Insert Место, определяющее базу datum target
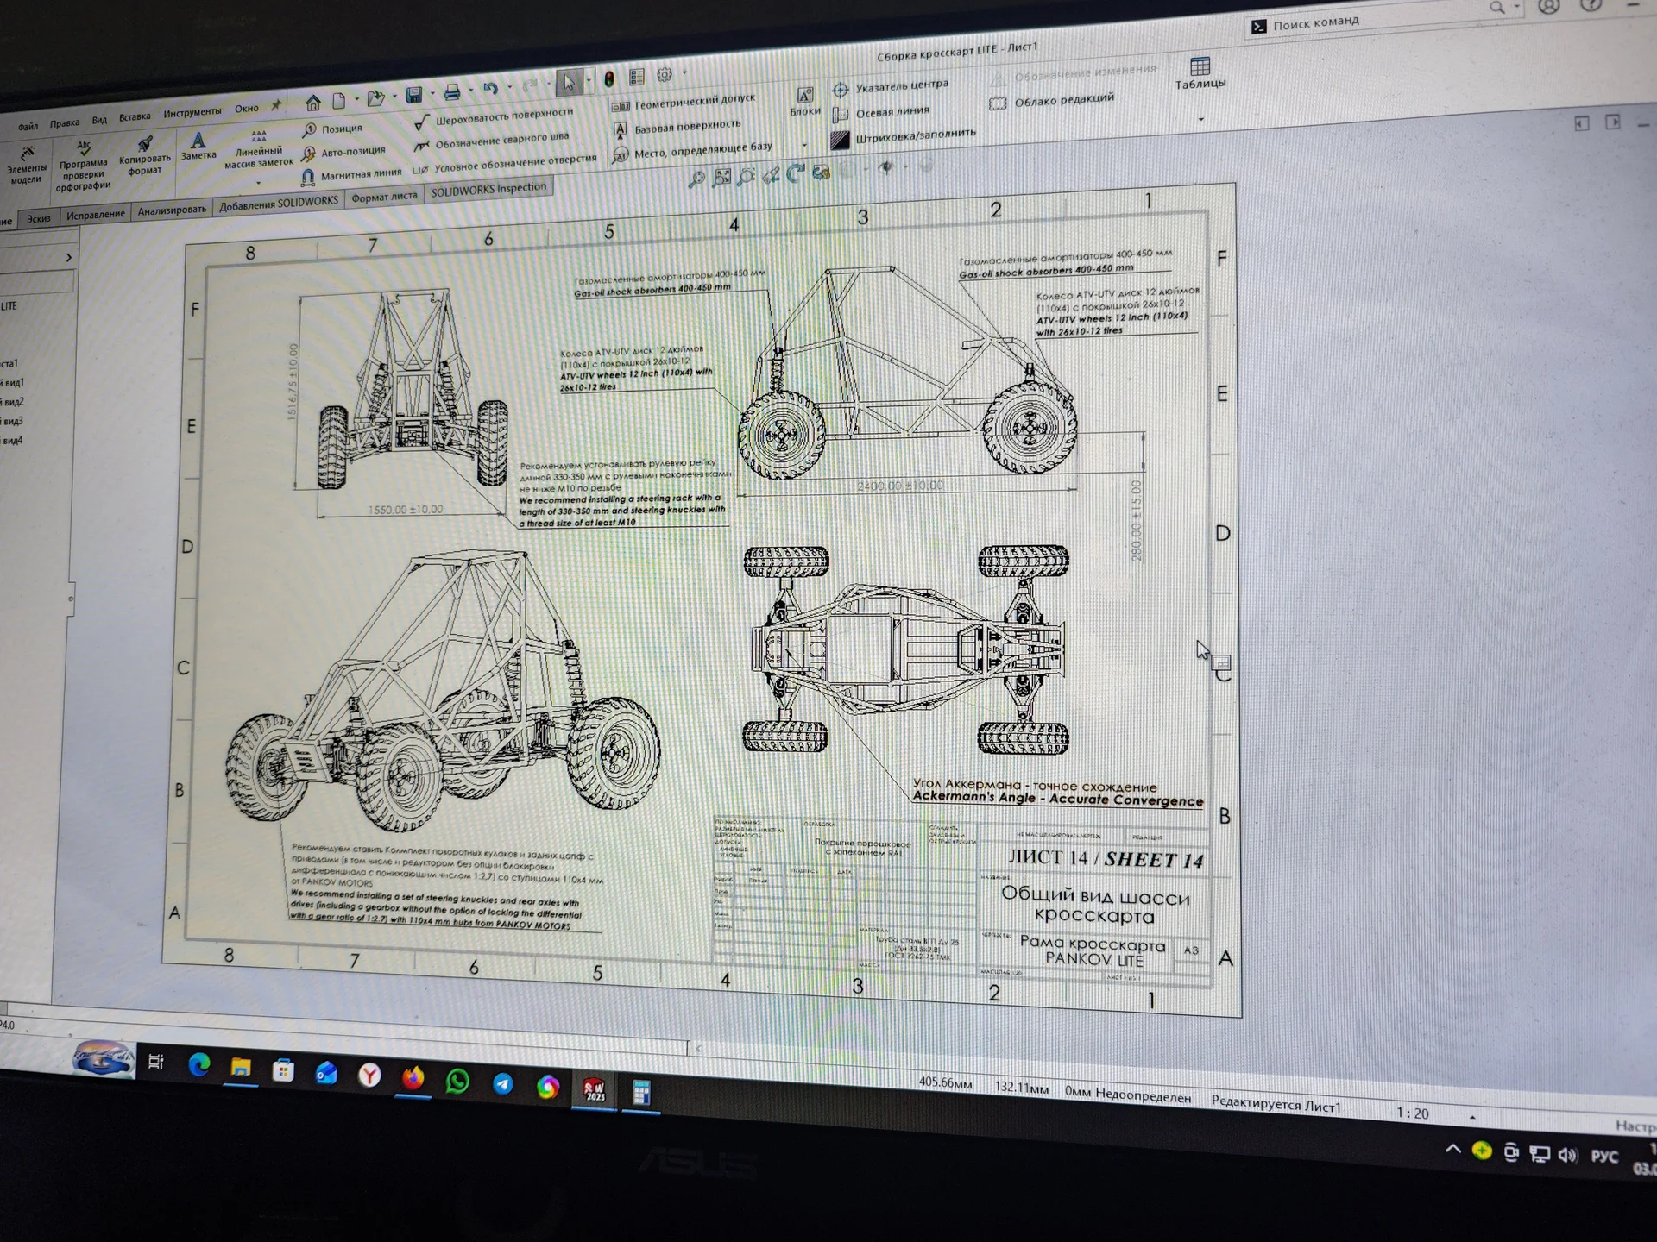Screen dimensions: 1657x1242 pyautogui.click(x=693, y=152)
